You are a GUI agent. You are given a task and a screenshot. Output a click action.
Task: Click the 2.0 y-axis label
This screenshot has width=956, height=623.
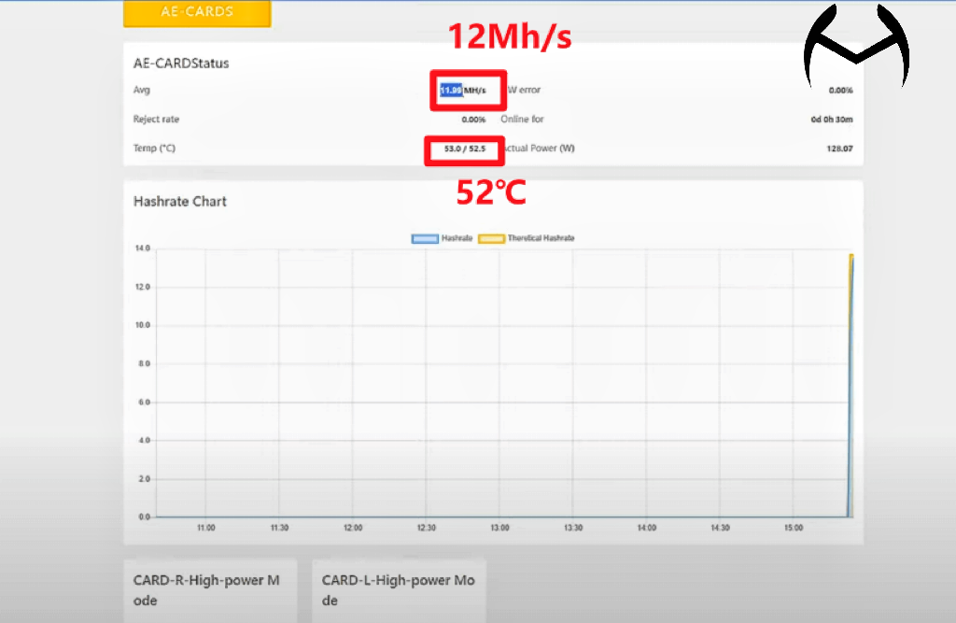coord(144,479)
